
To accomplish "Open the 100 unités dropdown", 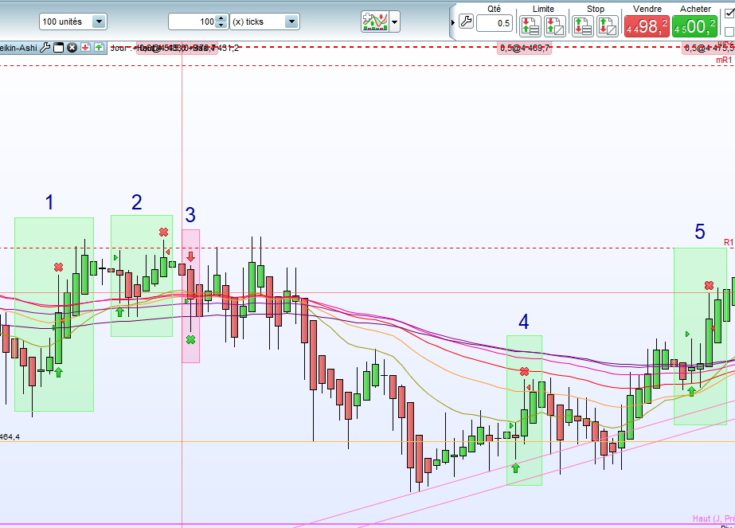I will pos(73,22).
